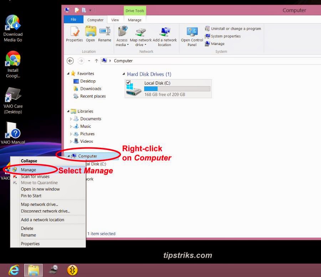
Task: Choose Properties in the context menu
Action: (48, 244)
